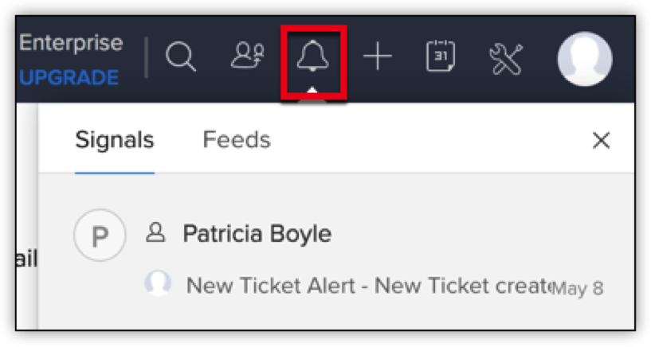The image size is (651, 347).
Task: Click the person icon beside Patricia Boyle
Action: point(156,233)
